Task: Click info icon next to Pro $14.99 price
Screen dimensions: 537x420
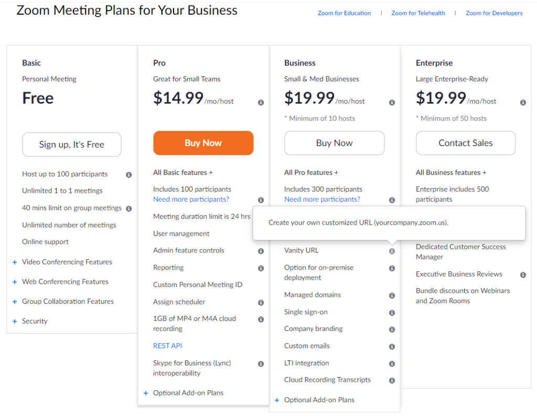Action: [x=261, y=103]
